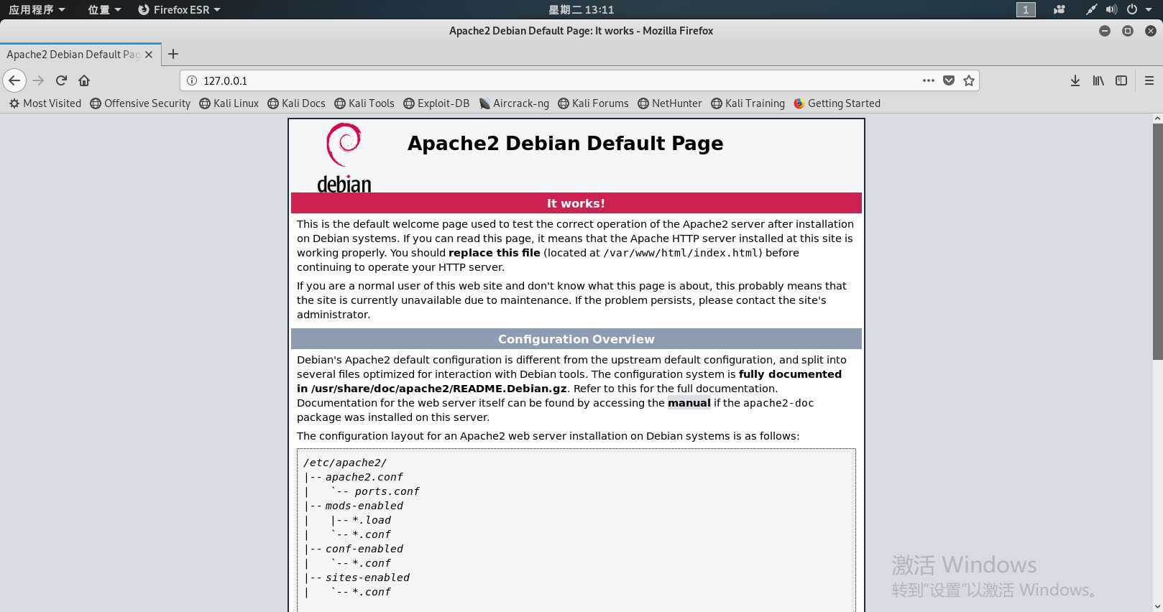1163x612 pixels.
Task: Open the Getting Started bookmark
Action: click(837, 103)
